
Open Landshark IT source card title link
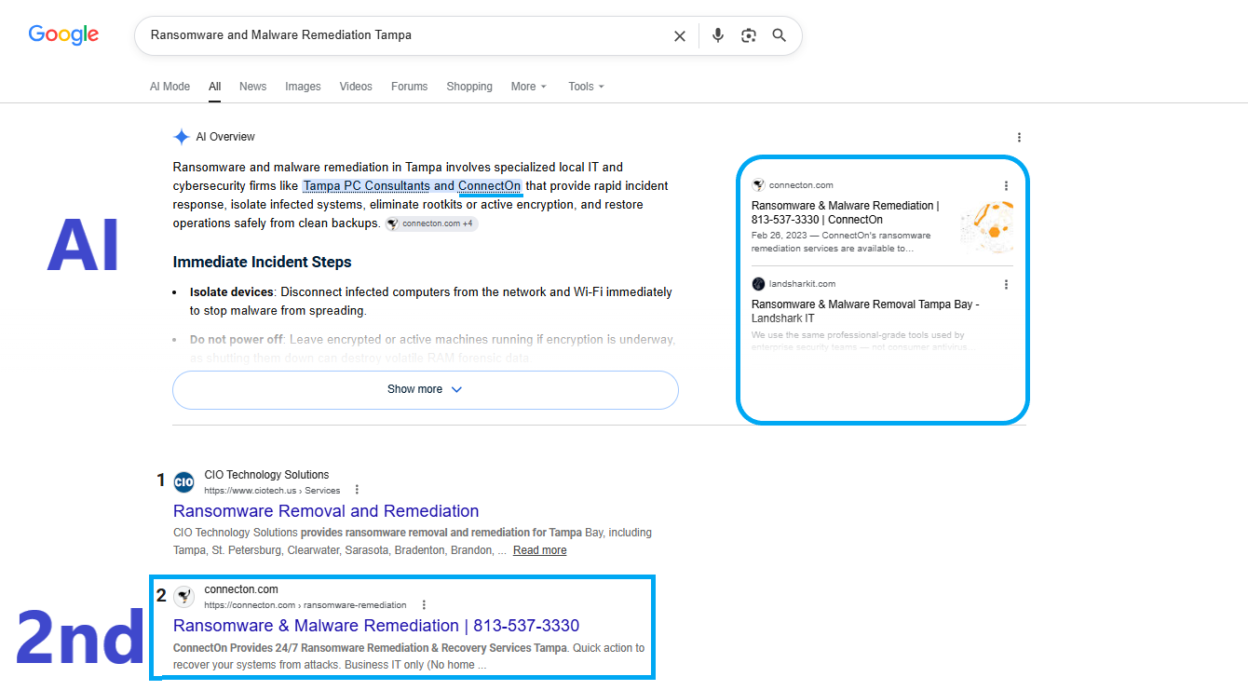coord(865,311)
